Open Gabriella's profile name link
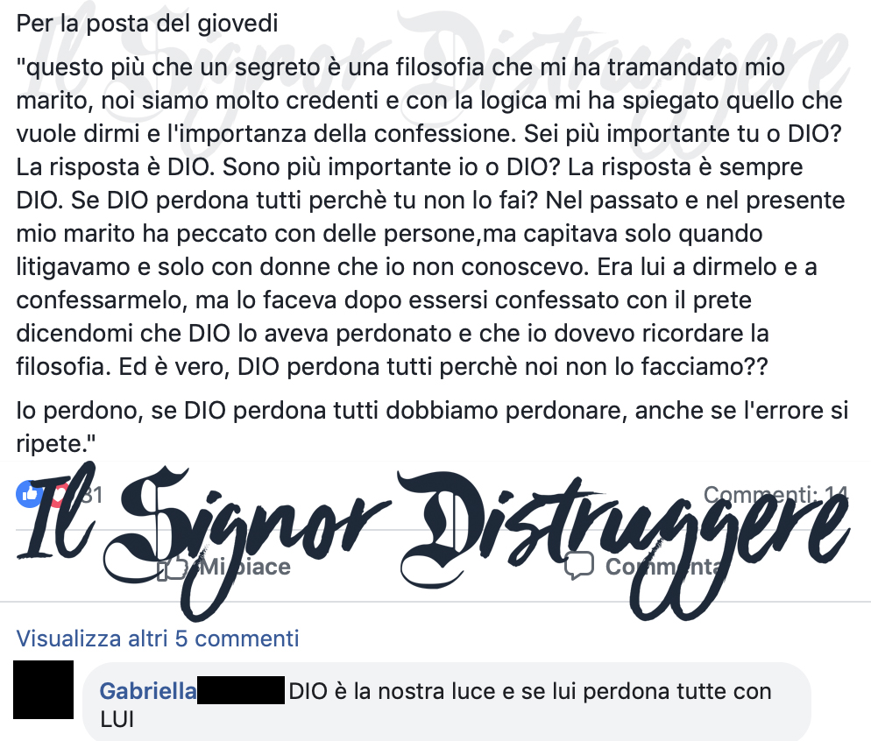Image resolution: width=871 pixels, height=741 pixels. (148, 691)
